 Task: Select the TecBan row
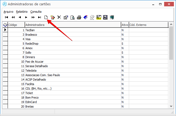click(88, 30)
